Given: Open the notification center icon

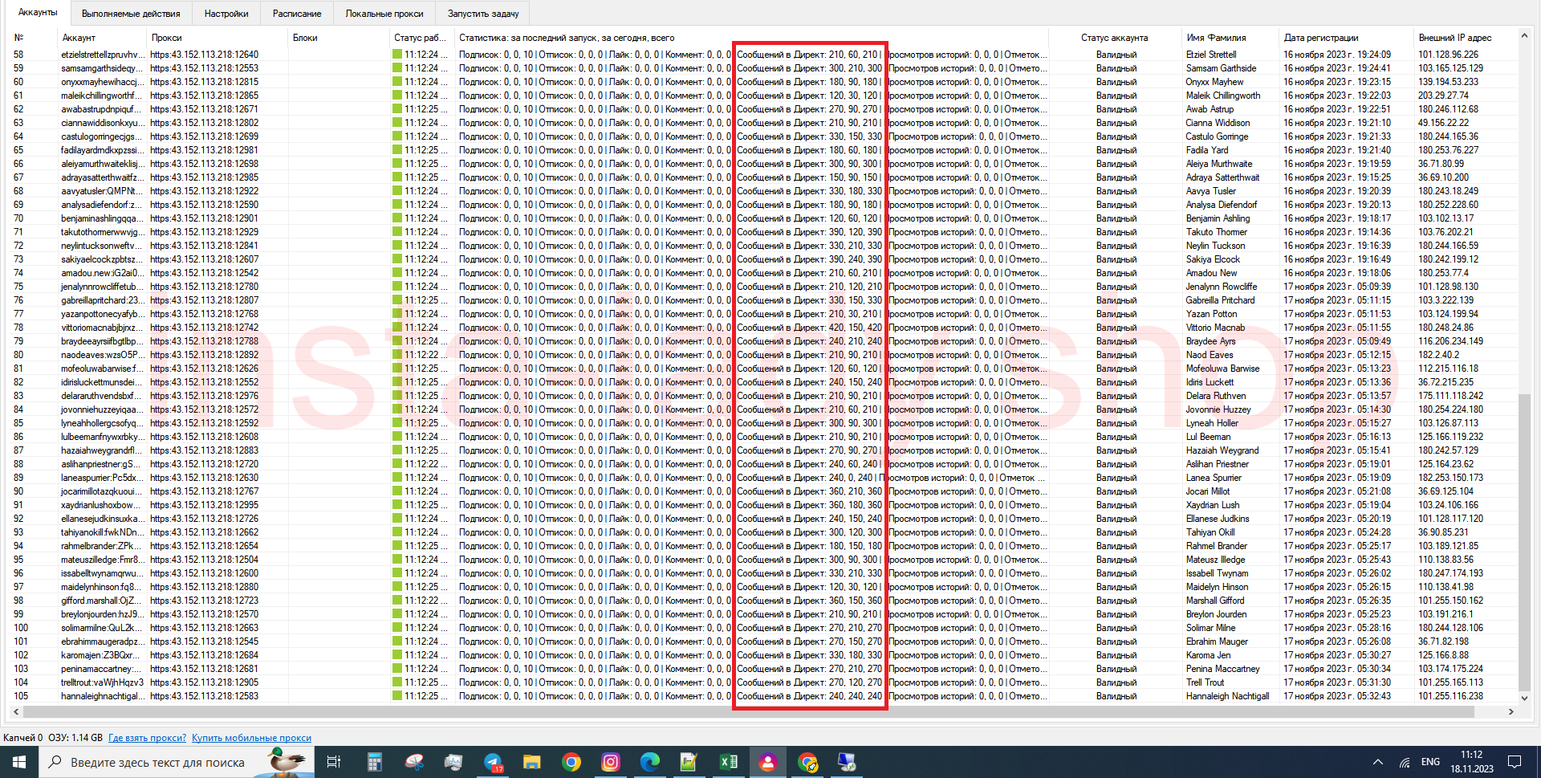Looking at the screenshot, I should [1515, 762].
